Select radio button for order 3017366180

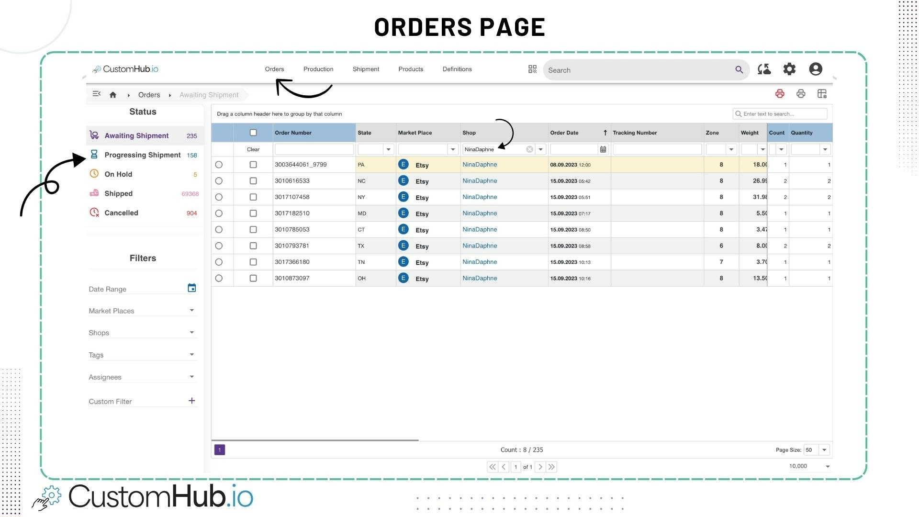[219, 262]
